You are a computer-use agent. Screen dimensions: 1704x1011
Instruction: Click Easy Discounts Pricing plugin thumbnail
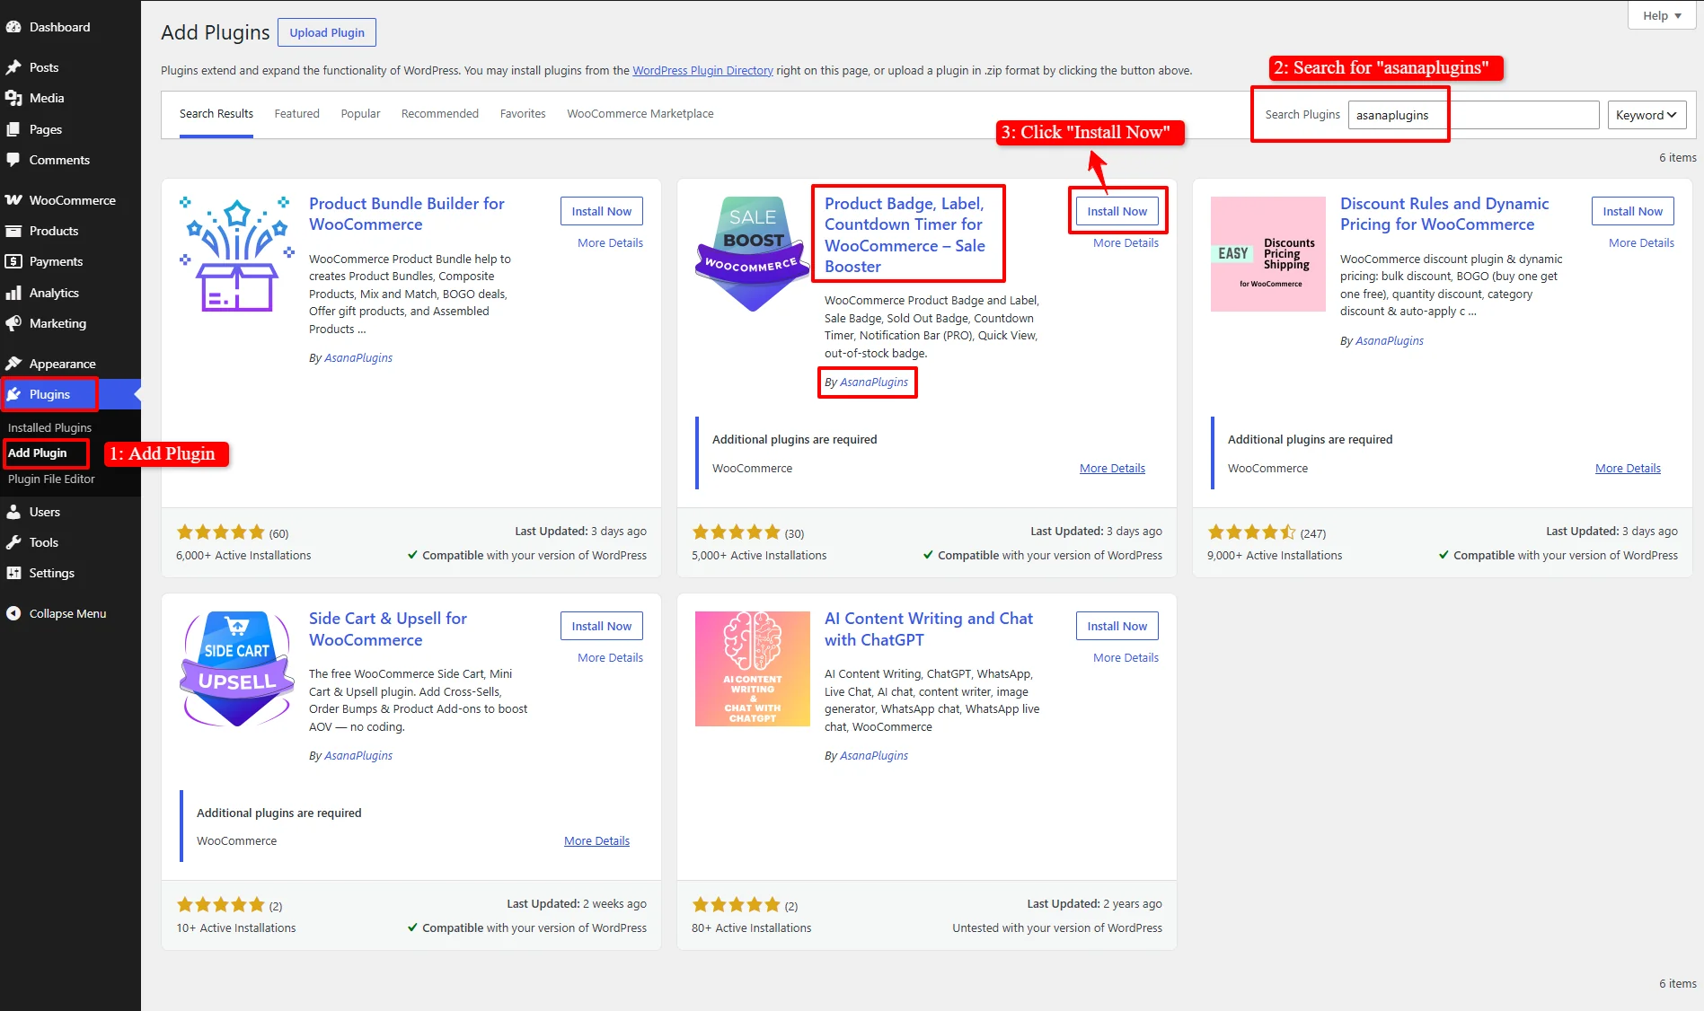coord(1268,254)
